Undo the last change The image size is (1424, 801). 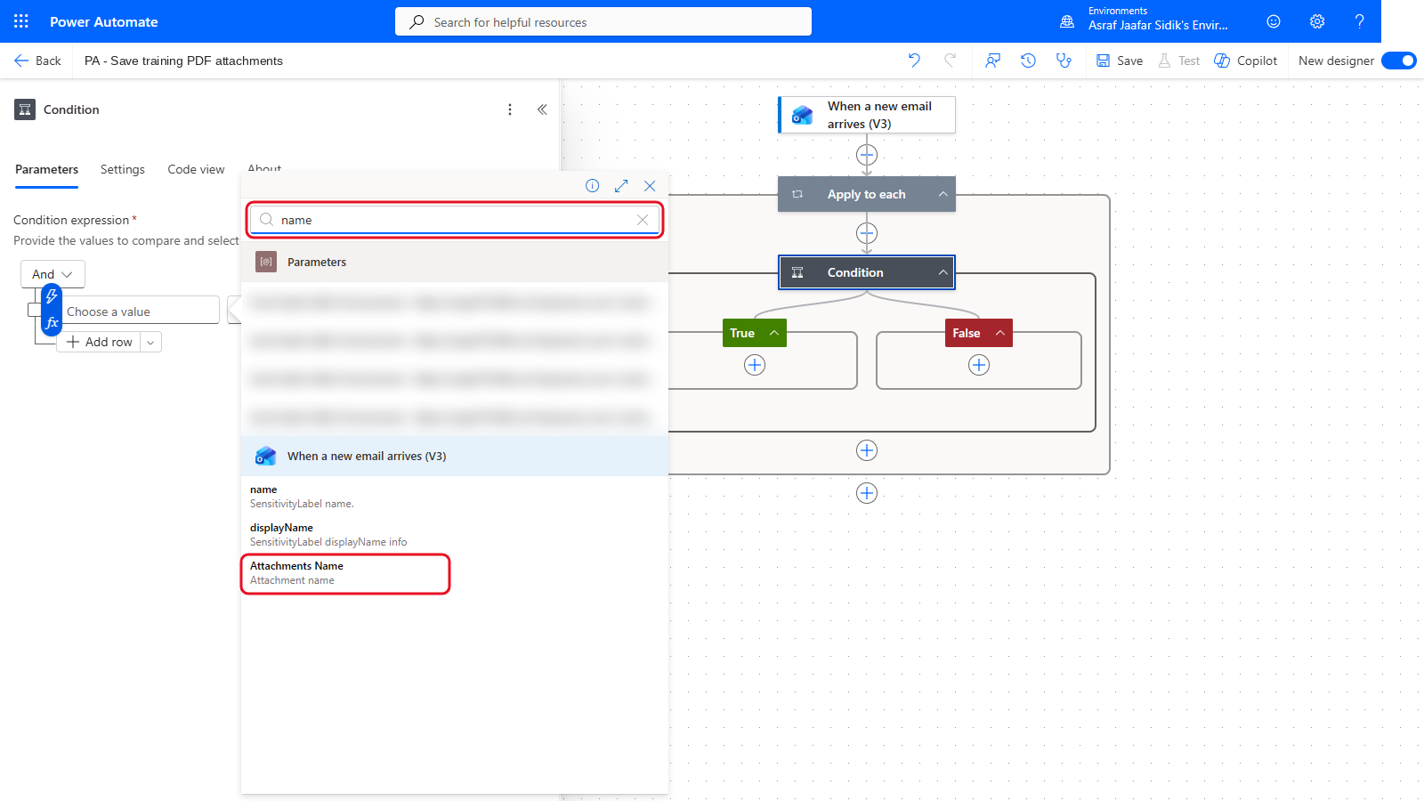tap(914, 61)
